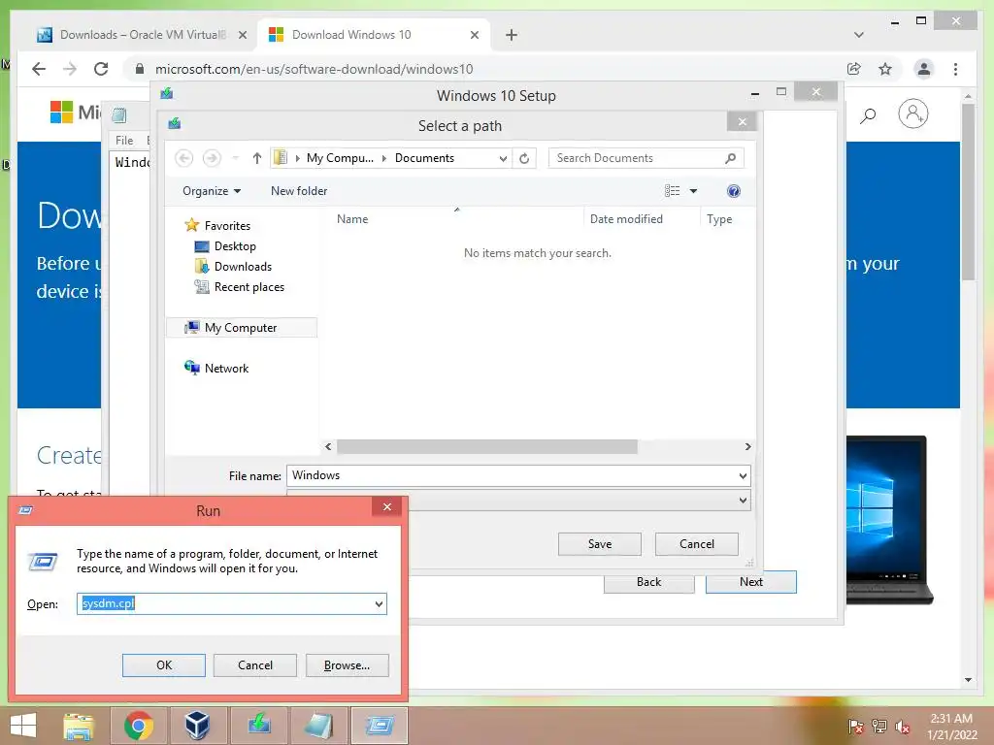Select My Computer in the navigation pane
Viewport: 994px width, 745px height.
(241, 328)
